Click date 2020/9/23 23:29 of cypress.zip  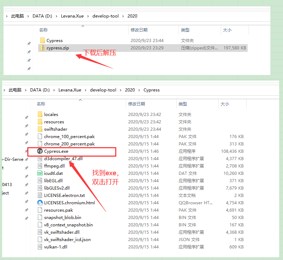pos(147,48)
